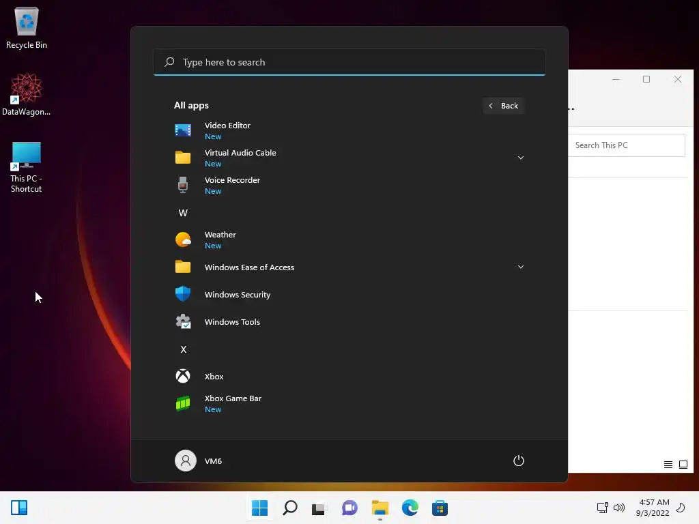Click the Search This PC field
Screen dimensions: 699x524
pos(627,145)
